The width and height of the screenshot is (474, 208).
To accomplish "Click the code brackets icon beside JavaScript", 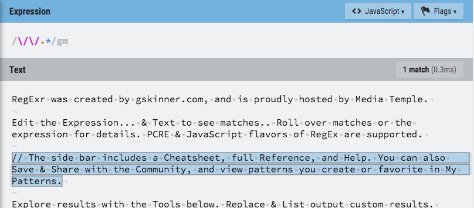I will pos(356,11).
